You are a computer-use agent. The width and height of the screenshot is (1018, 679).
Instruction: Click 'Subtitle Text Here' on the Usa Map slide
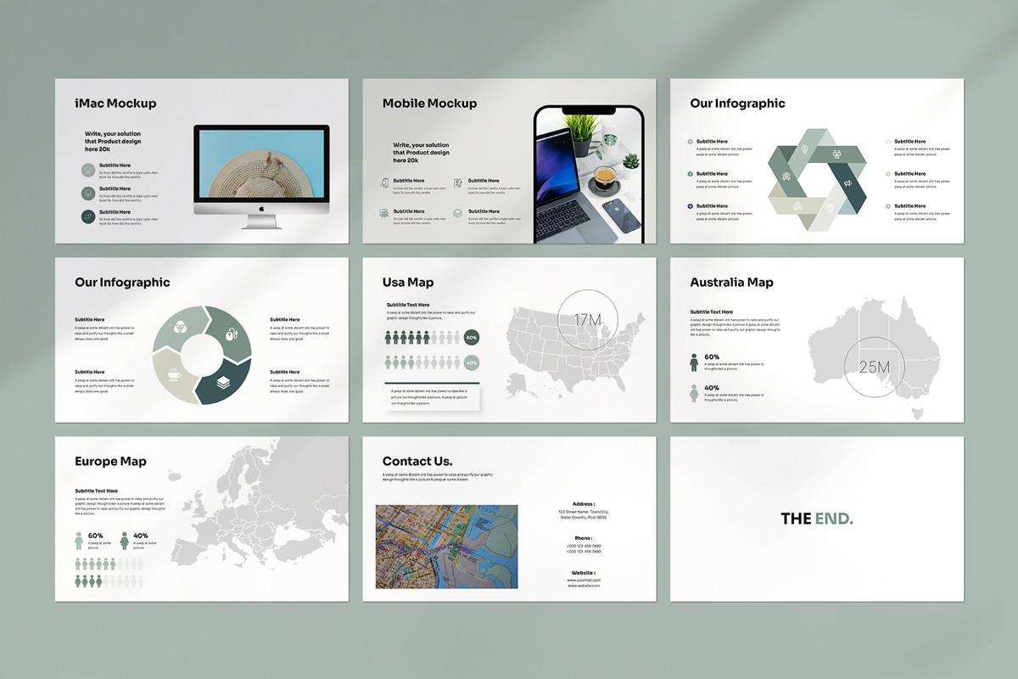click(x=408, y=305)
